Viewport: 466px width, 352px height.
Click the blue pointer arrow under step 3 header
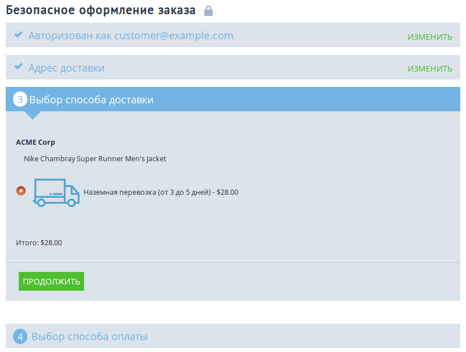click(x=32, y=115)
